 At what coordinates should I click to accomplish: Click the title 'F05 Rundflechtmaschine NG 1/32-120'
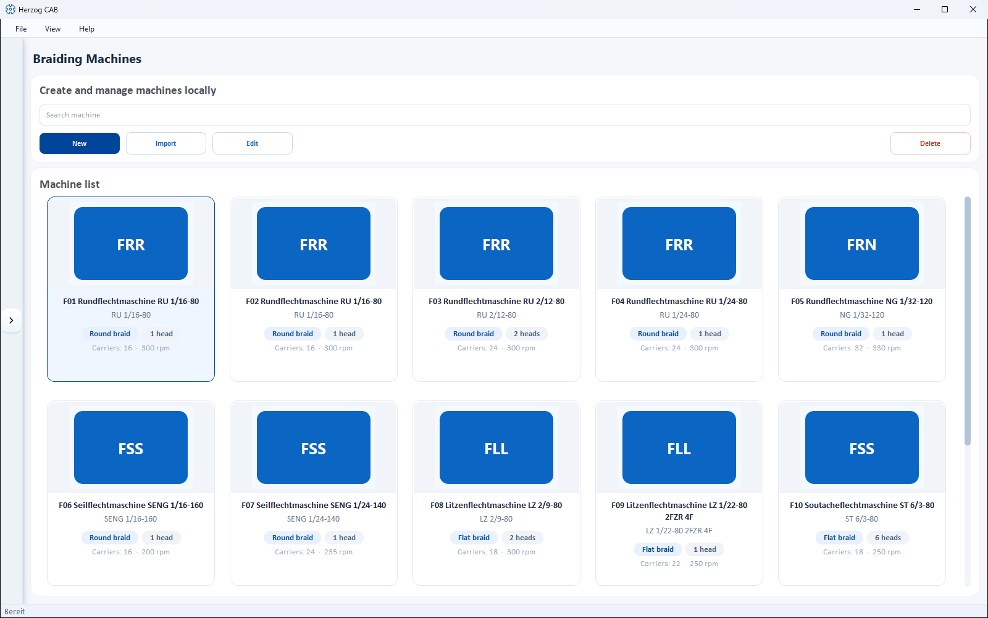point(862,302)
